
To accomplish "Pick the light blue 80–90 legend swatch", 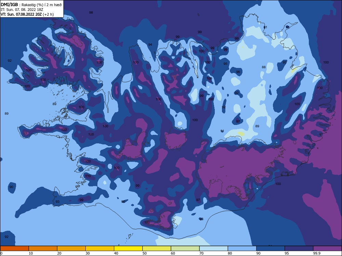I will [242, 248].
